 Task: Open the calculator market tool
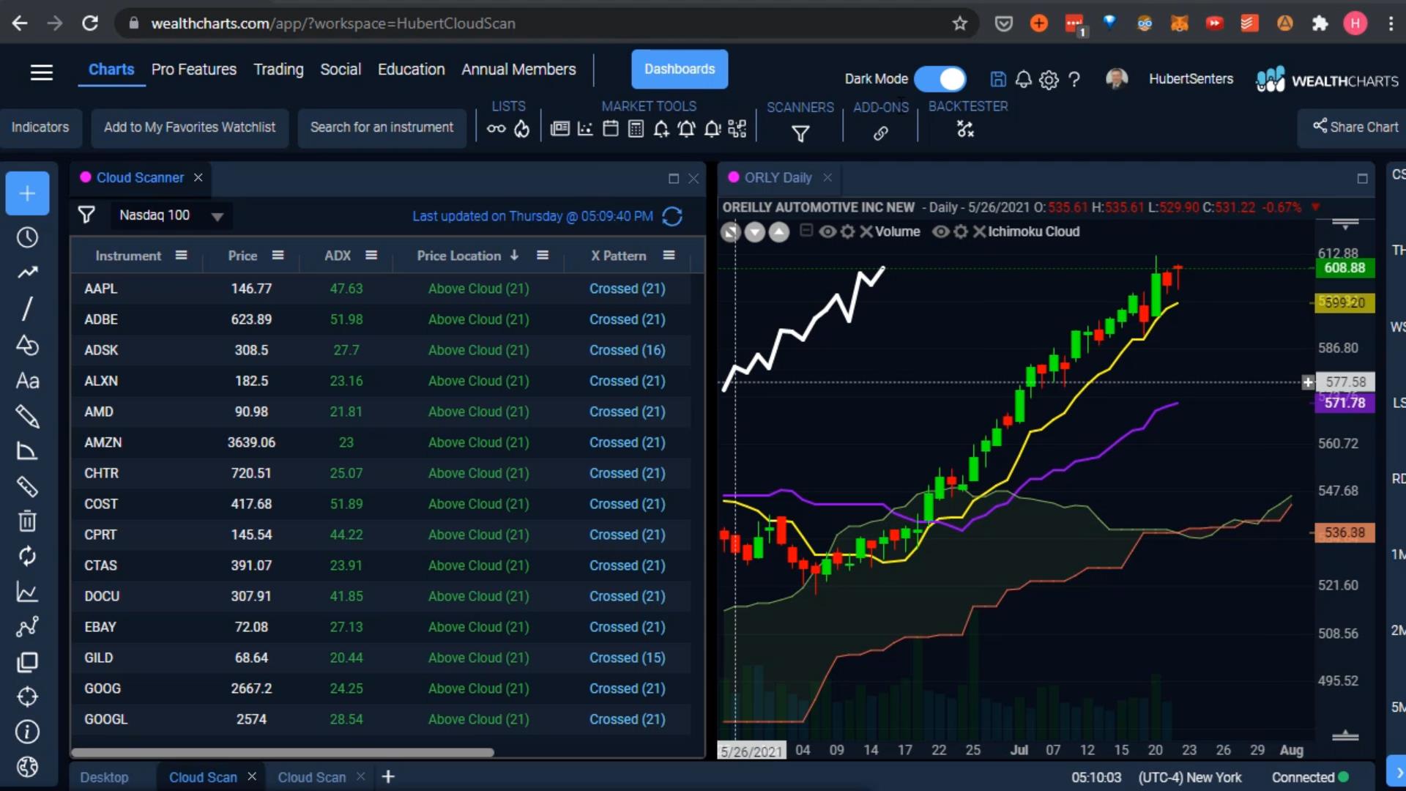click(636, 130)
